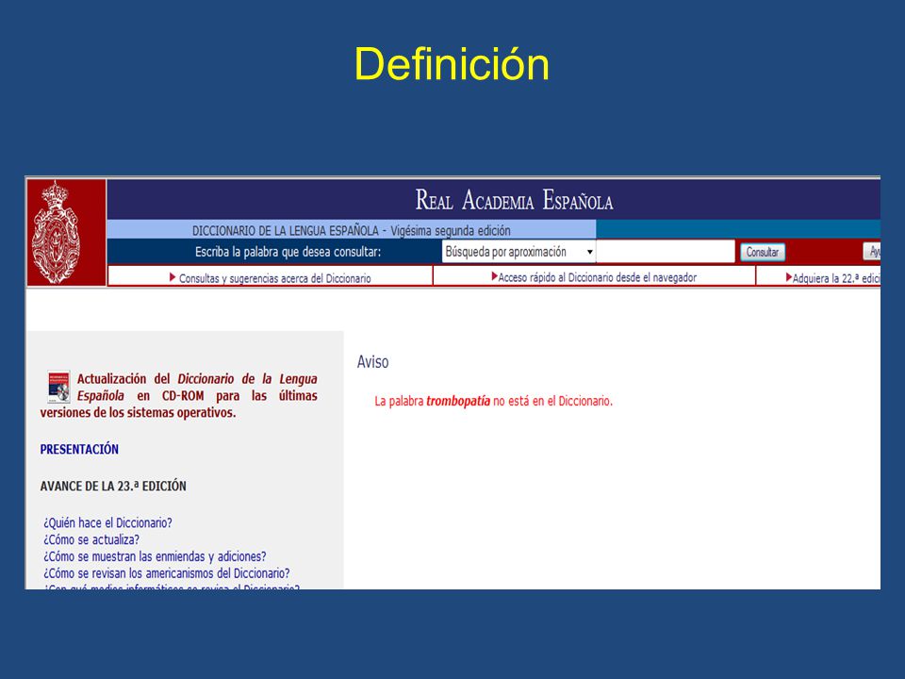Open the CD-ROM dictionary cover thumbnail
Screen dimensions: 905x679
pyautogui.click(x=58, y=387)
